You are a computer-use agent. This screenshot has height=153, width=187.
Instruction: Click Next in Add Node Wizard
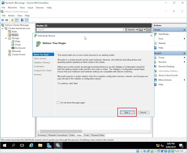(x=127, y=112)
